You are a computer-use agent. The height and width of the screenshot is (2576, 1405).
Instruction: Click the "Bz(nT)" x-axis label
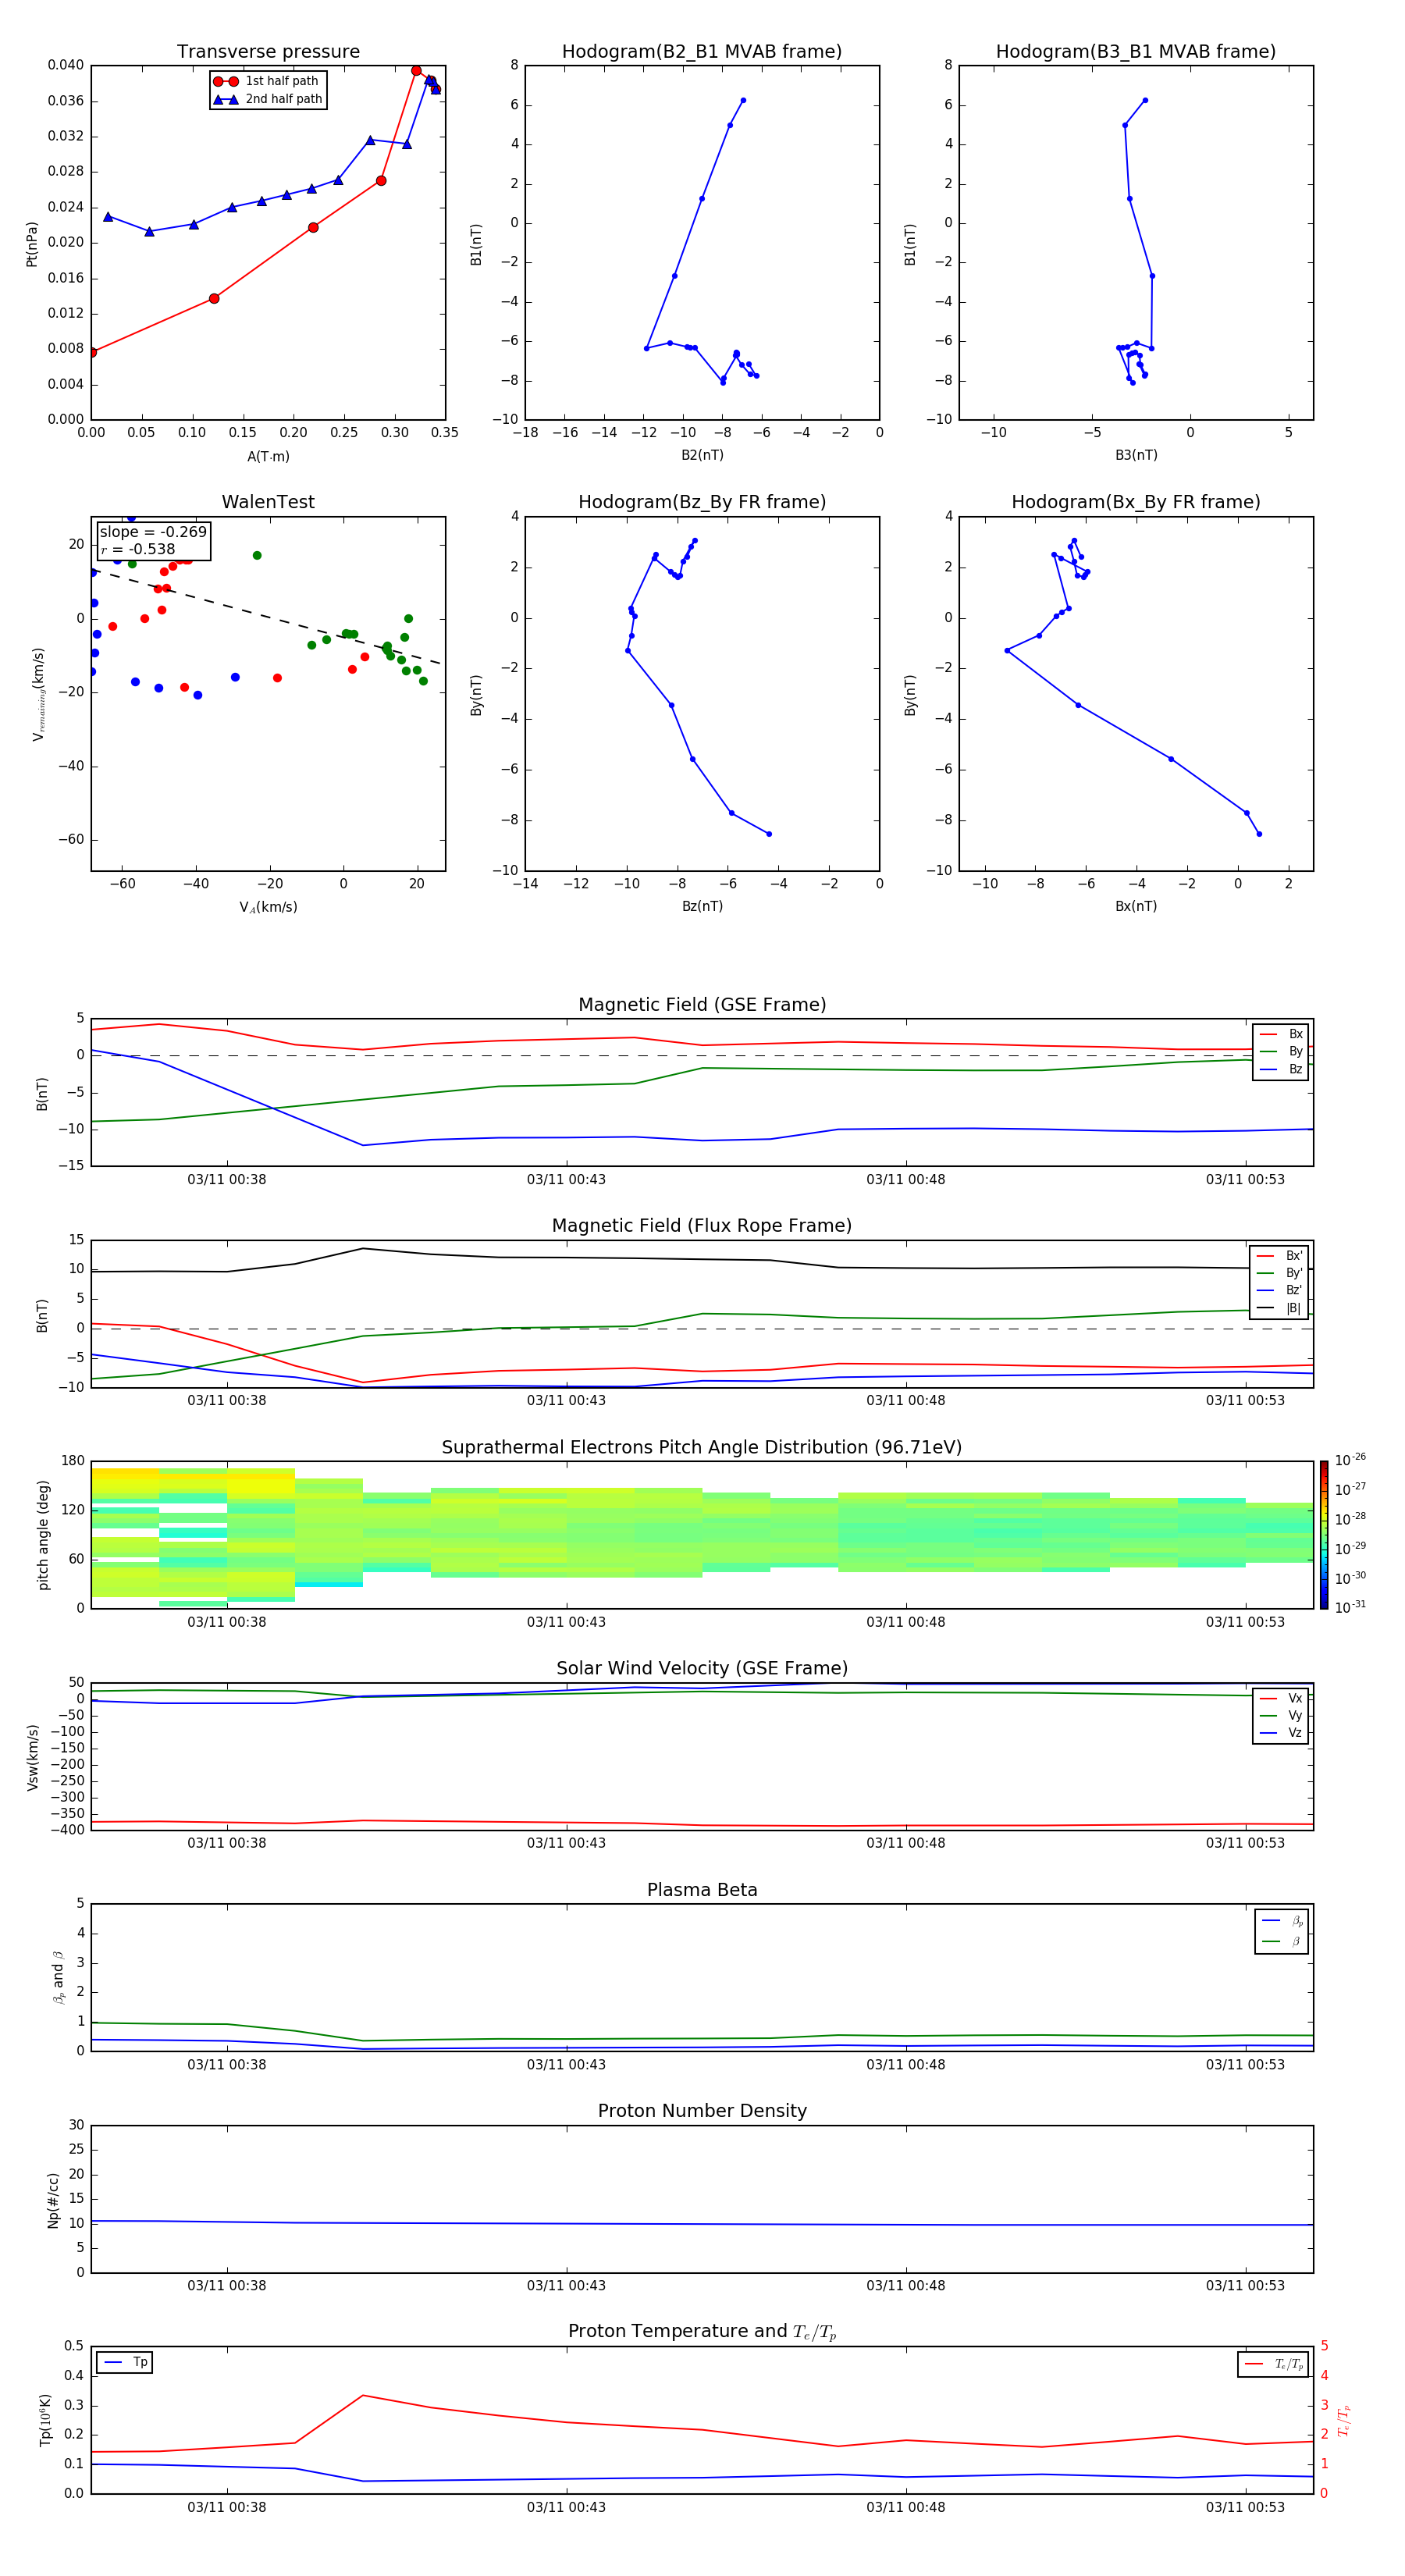pyautogui.click(x=702, y=907)
